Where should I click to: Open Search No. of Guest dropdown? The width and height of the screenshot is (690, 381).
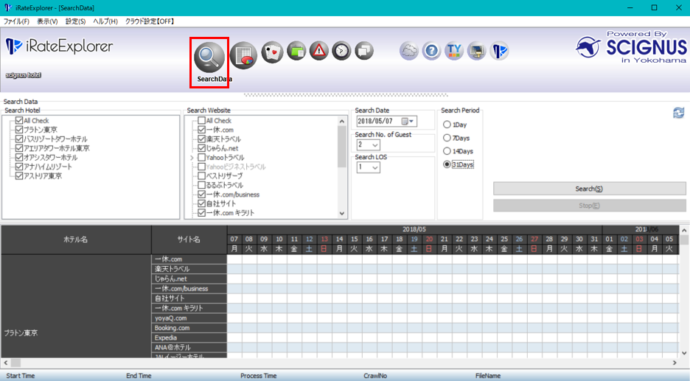tap(374, 144)
